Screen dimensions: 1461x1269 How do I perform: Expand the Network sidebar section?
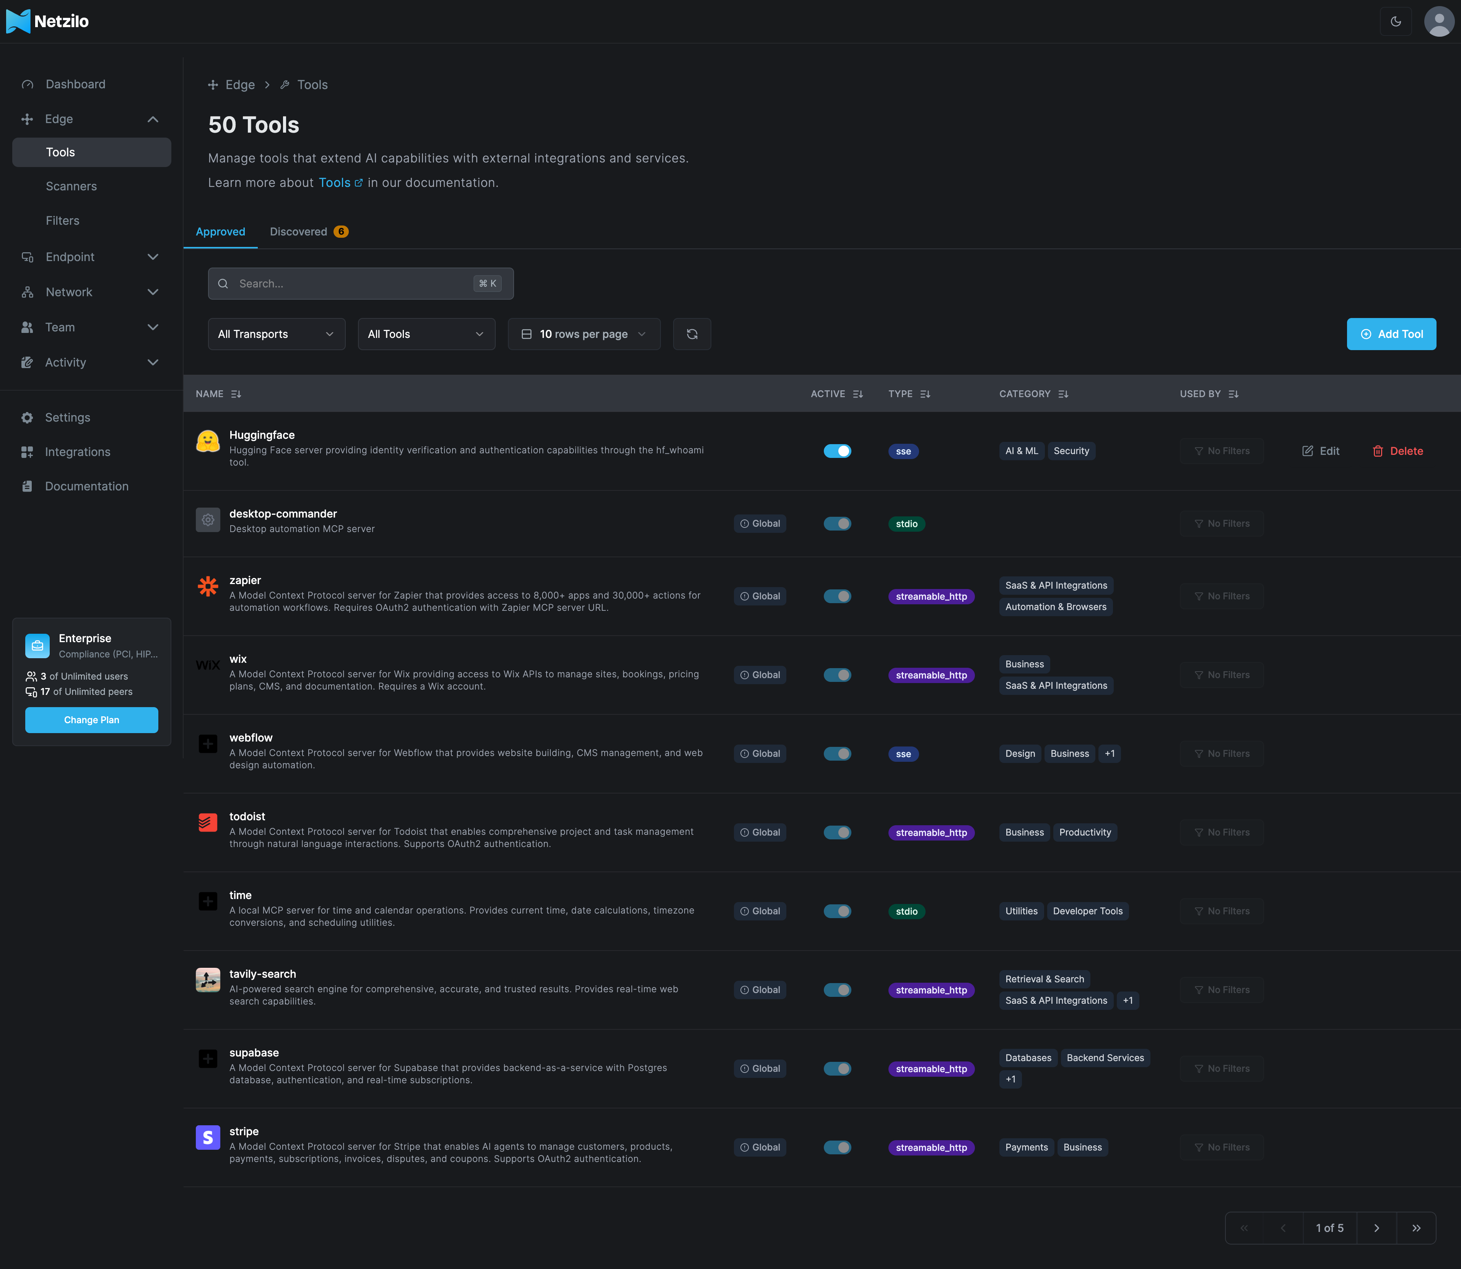(91, 291)
